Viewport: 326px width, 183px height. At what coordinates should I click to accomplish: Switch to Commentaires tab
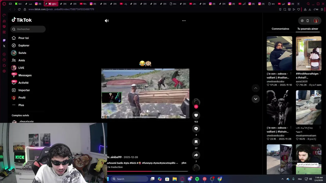(x=280, y=29)
